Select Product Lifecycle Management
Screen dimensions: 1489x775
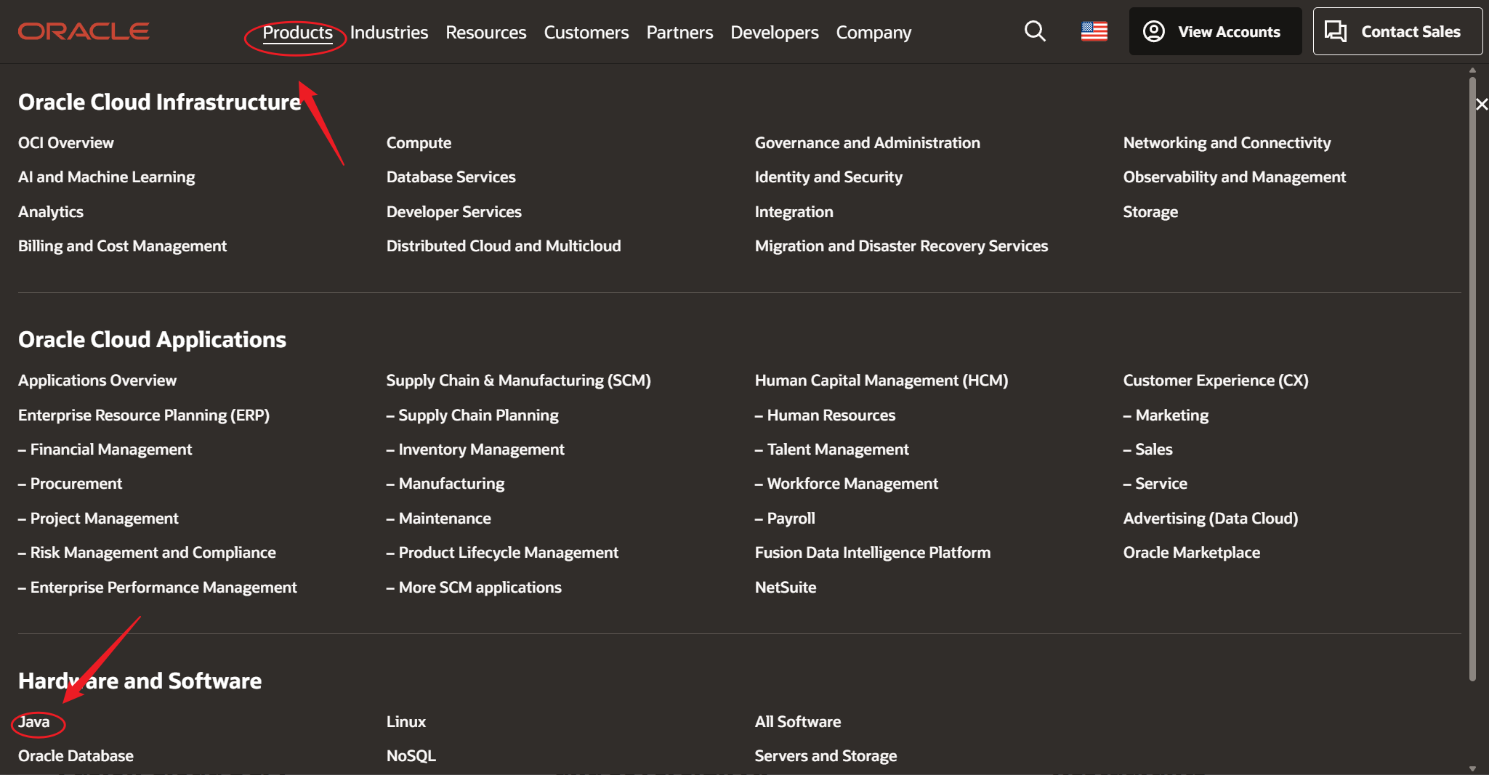tap(502, 553)
